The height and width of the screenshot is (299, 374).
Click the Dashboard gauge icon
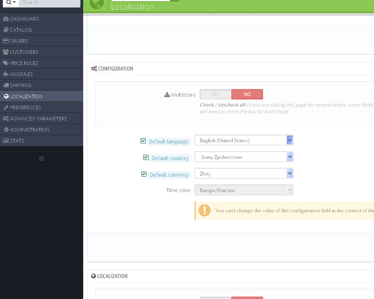click(6, 19)
